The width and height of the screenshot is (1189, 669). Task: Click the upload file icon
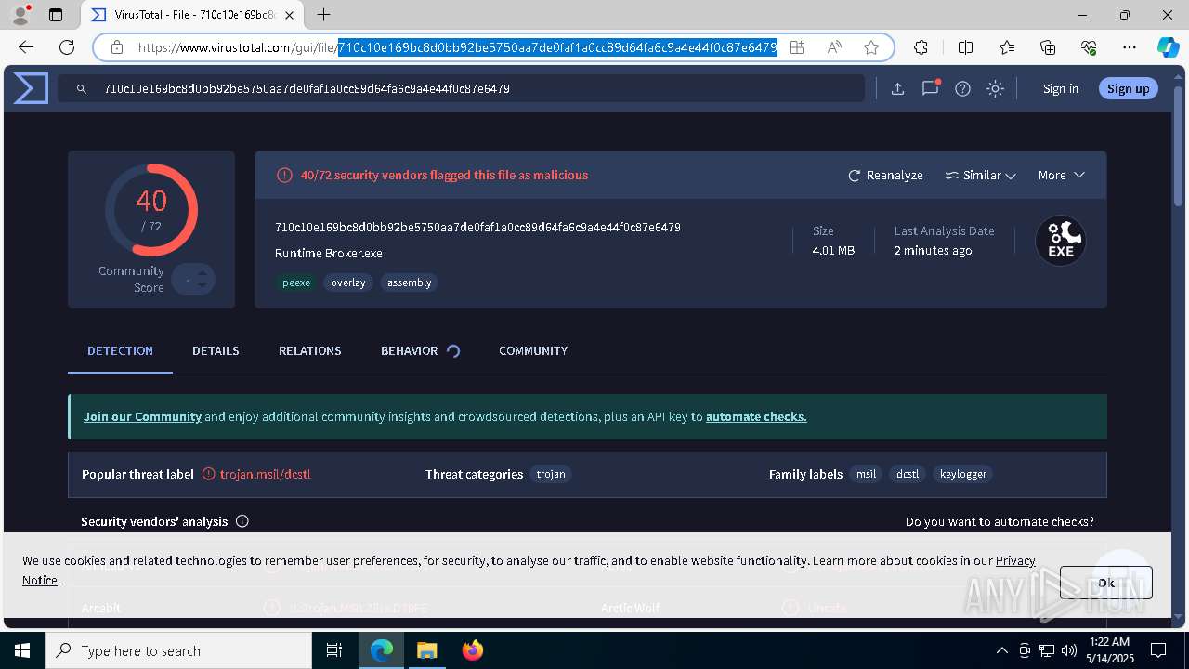(897, 88)
